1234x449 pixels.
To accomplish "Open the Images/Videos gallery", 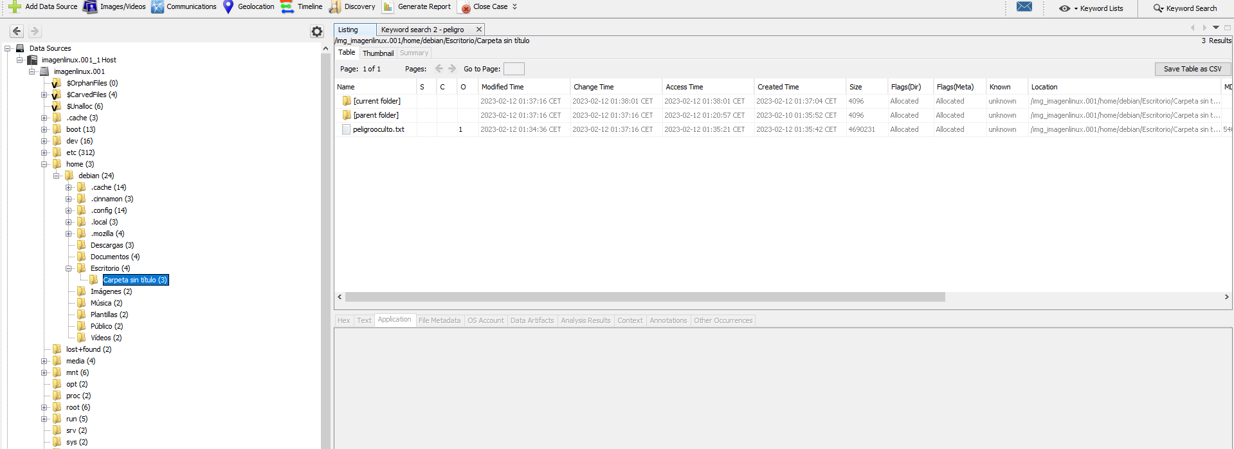I will [x=90, y=7].
